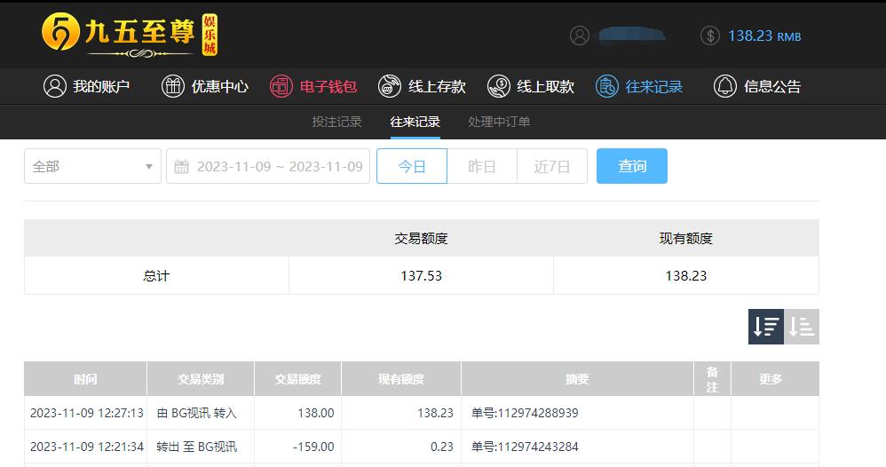Click 单号:112974288939
The image size is (886, 467).
click(x=525, y=414)
